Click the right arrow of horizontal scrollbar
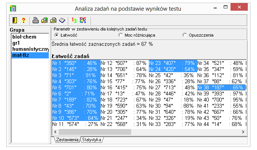Image resolution: width=257 pixels, height=150 pixels. click(243, 132)
